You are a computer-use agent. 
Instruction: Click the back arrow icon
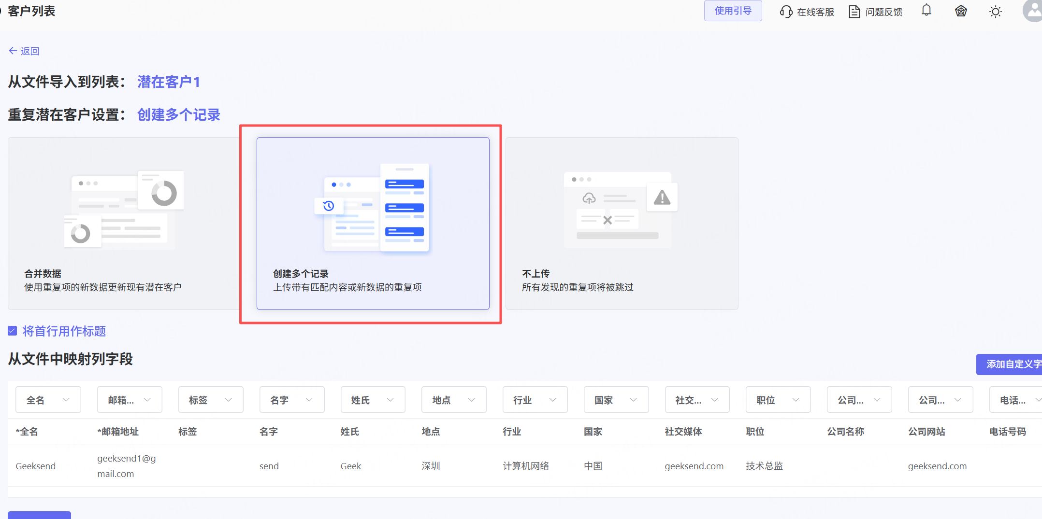13,51
